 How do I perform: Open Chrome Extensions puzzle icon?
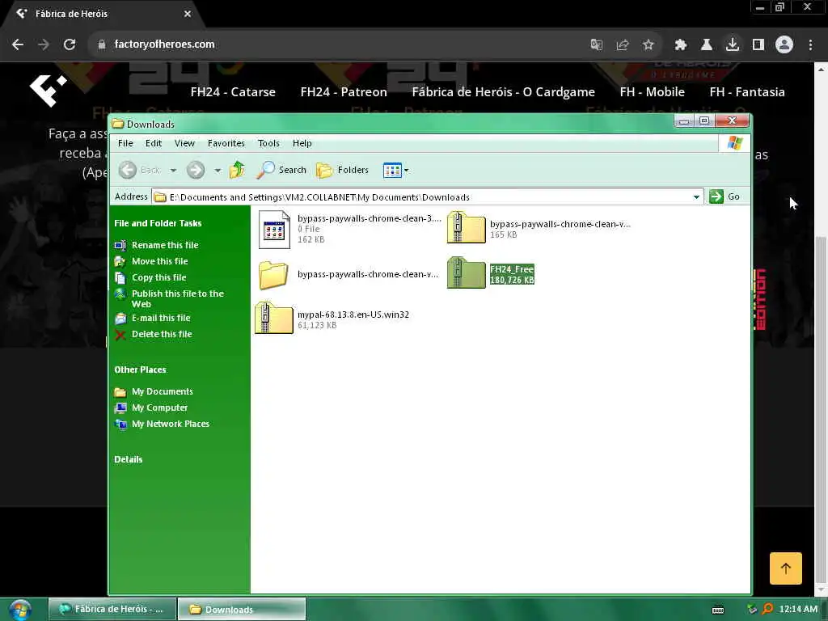[681, 45]
